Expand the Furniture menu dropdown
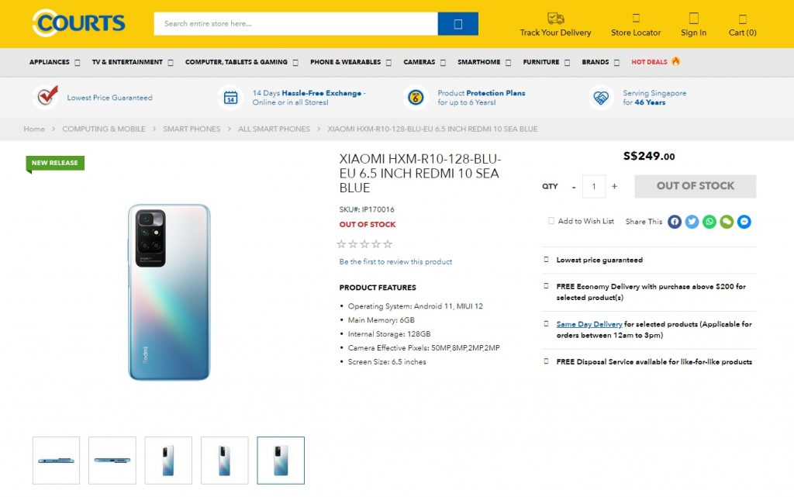 click(x=546, y=62)
